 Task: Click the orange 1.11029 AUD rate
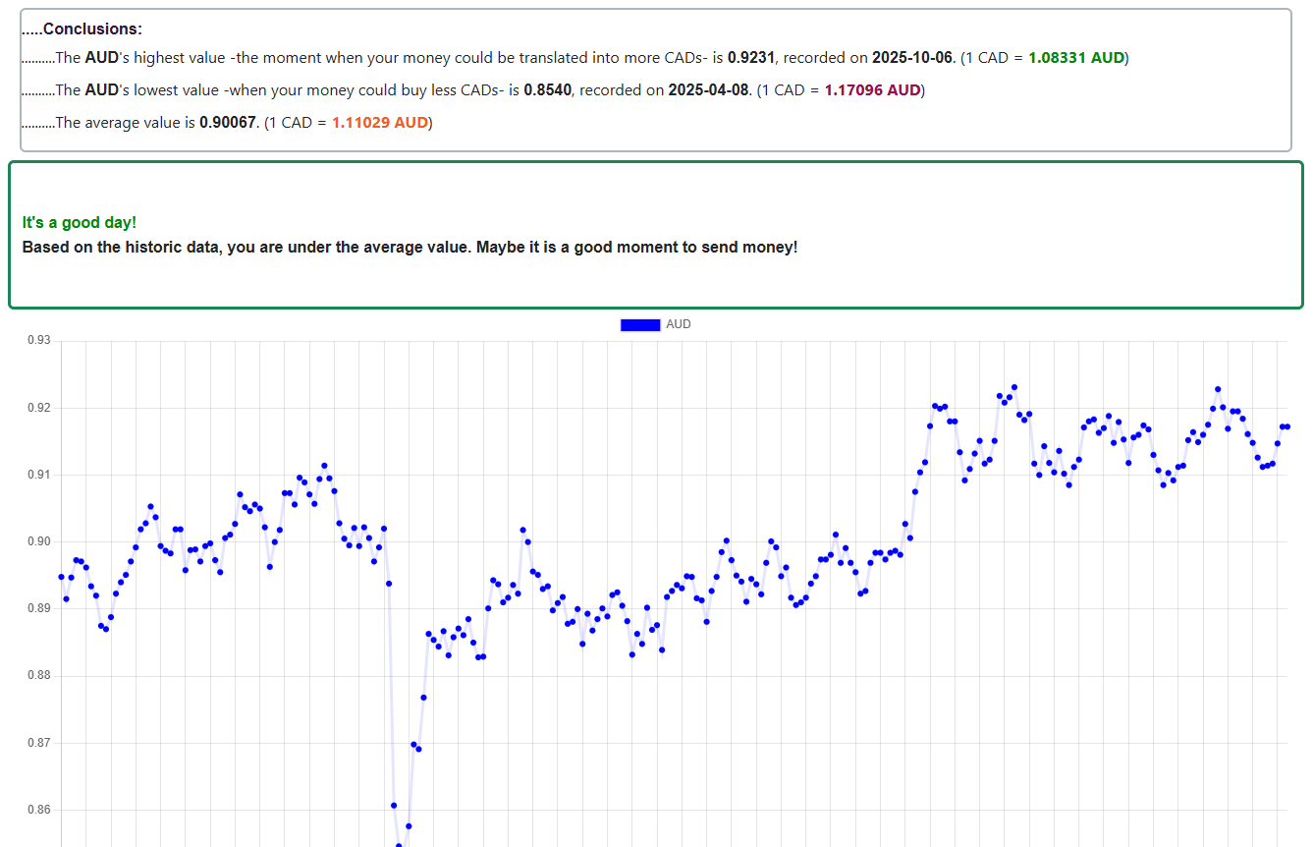point(380,123)
